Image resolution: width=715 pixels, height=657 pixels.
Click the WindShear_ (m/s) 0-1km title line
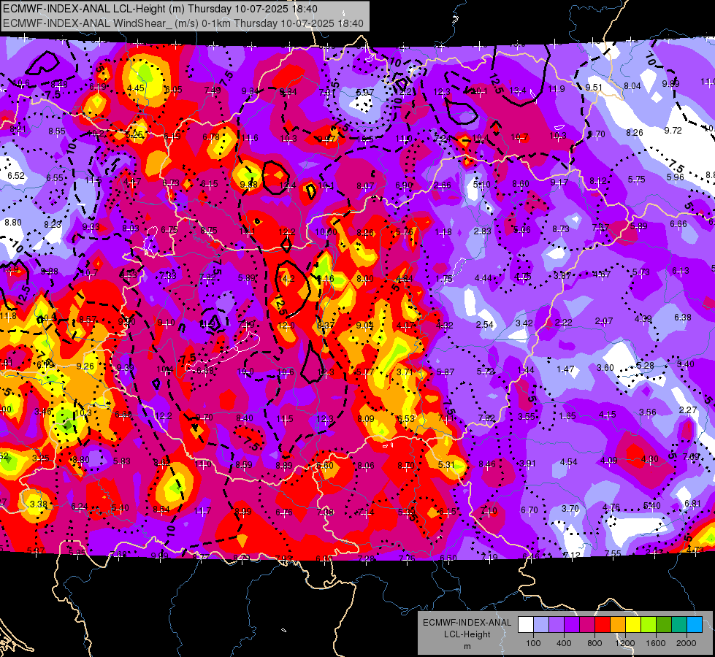[x=183, y=23]
